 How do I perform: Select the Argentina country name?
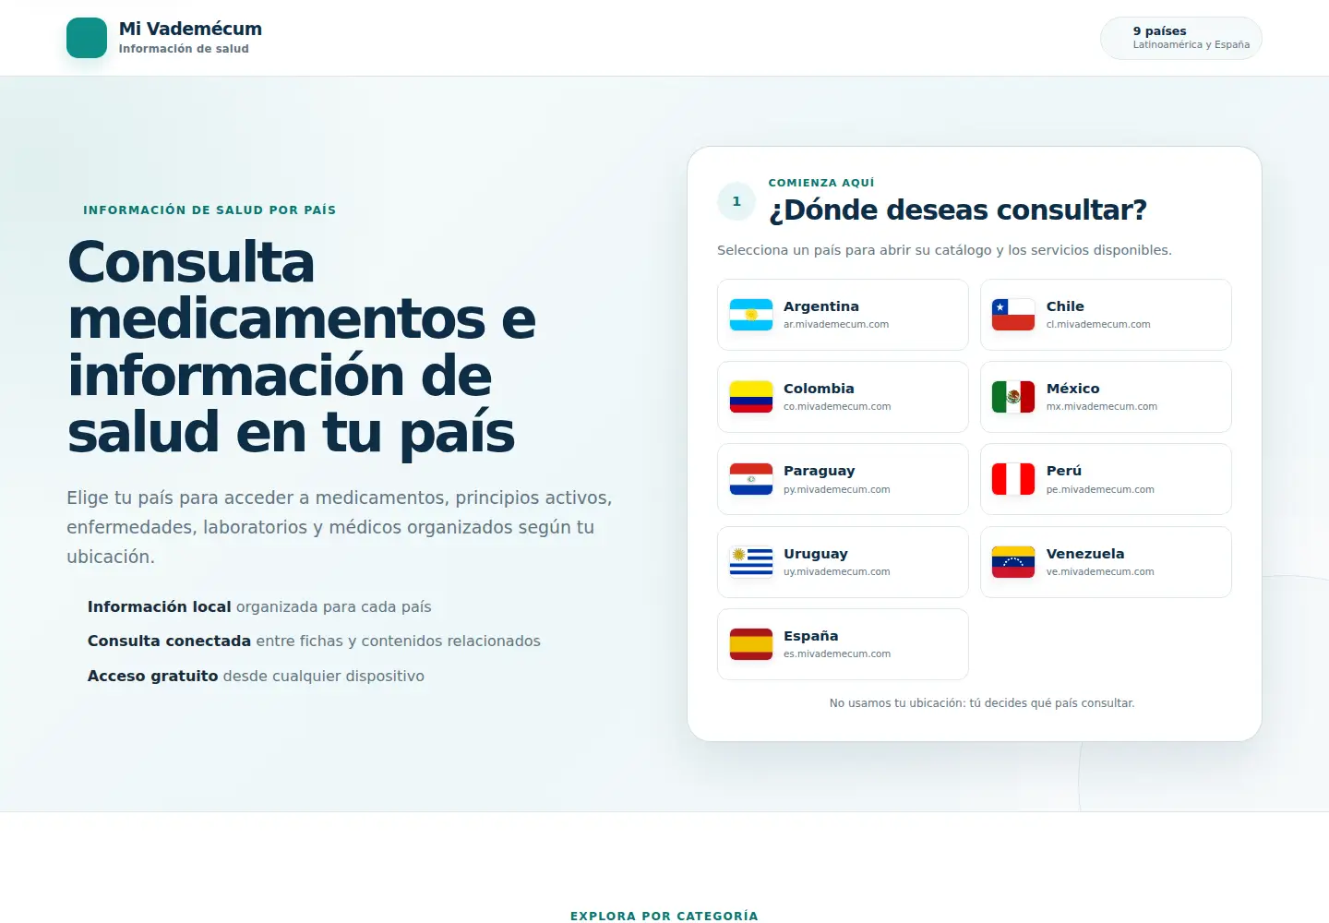click(821, 306)
